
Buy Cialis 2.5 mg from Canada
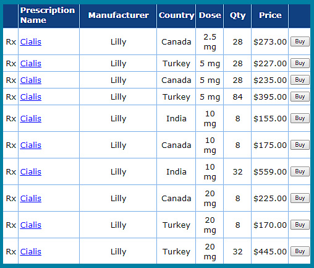coord(300,41)
